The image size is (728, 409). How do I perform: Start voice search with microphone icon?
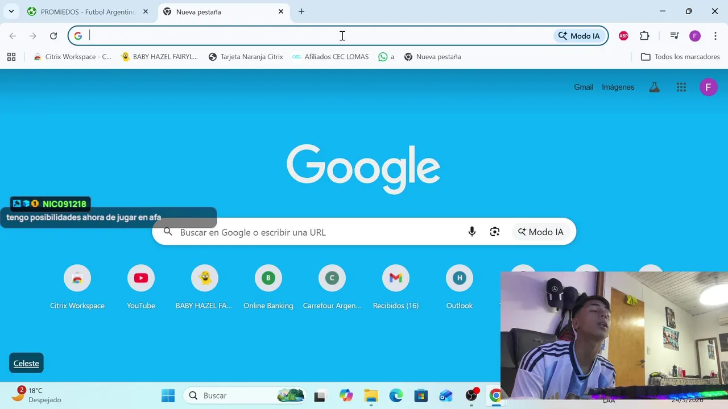[x=471, y=232]
